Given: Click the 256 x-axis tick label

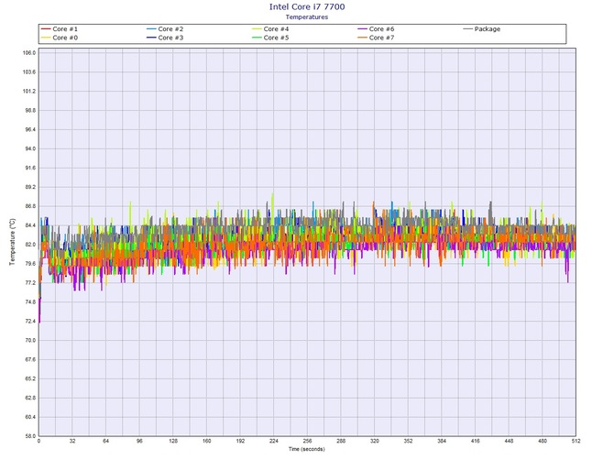Looking at the screenshot, I should (x=307, y=441).
